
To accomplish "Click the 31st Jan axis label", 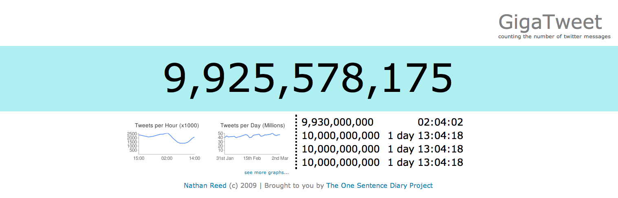I will (225, 158).
